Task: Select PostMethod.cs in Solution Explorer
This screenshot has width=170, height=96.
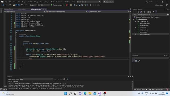Action: (x=144, y=26)
